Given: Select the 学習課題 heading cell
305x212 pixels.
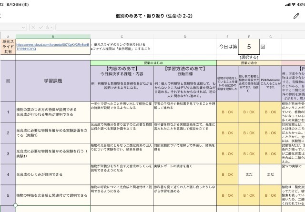Looking at the screenshot, I should (x=53, y=81).
